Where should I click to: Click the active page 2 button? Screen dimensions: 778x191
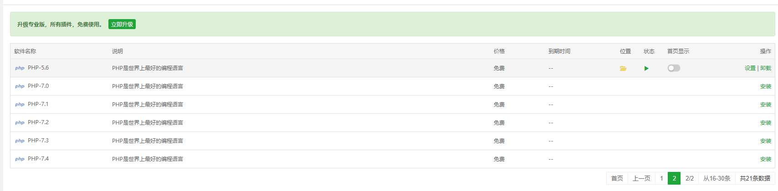coord(674,178)
